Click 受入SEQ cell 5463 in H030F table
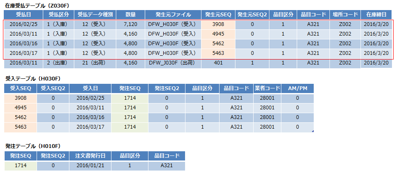Image resolution: width=397 pixels, height=176 pixels. [21, 127]
